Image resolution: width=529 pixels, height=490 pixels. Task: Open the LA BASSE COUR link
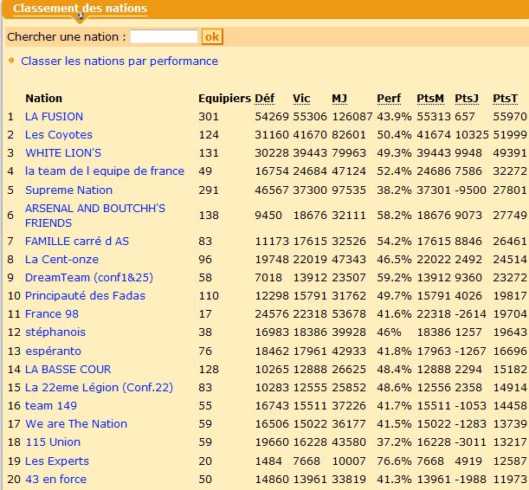[68, 370]
